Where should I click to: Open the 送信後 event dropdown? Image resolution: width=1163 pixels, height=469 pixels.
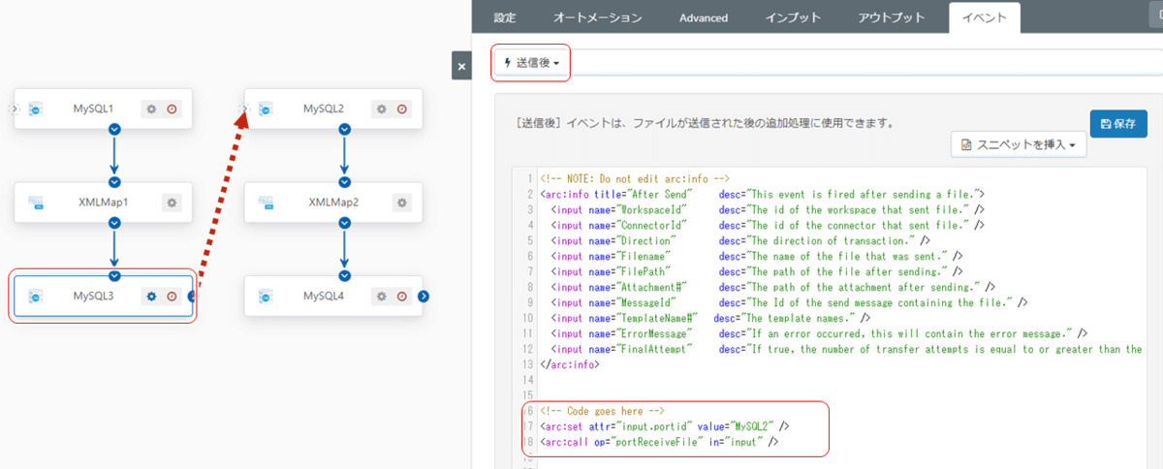pos(531,63)
